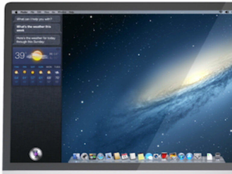
Task: Click the MON forecast column header
Action: (x=49, y=67)
